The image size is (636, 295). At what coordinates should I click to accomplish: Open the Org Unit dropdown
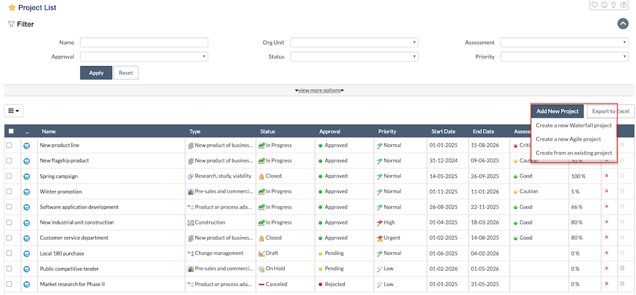(x=354, y=43)
